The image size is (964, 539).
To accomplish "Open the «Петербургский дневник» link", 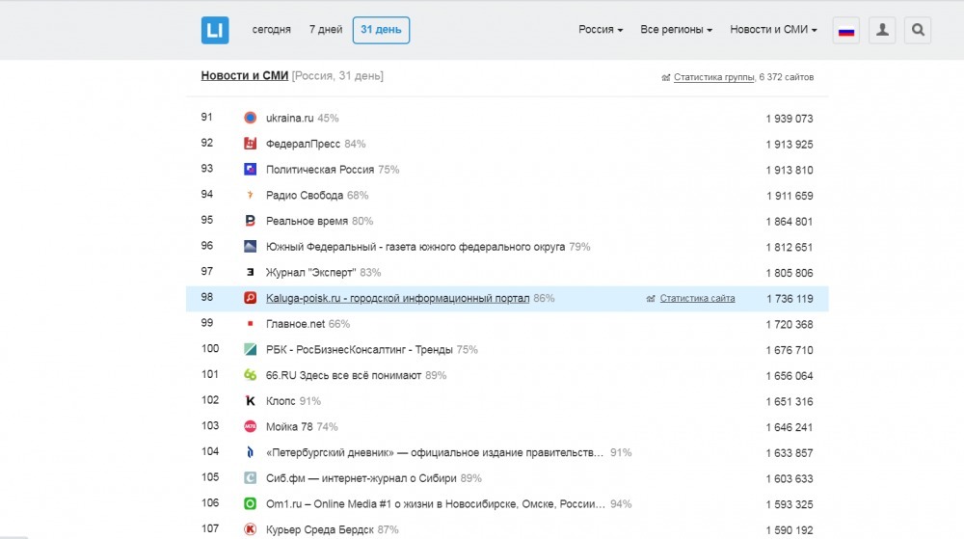I will [x=435, y=453].
